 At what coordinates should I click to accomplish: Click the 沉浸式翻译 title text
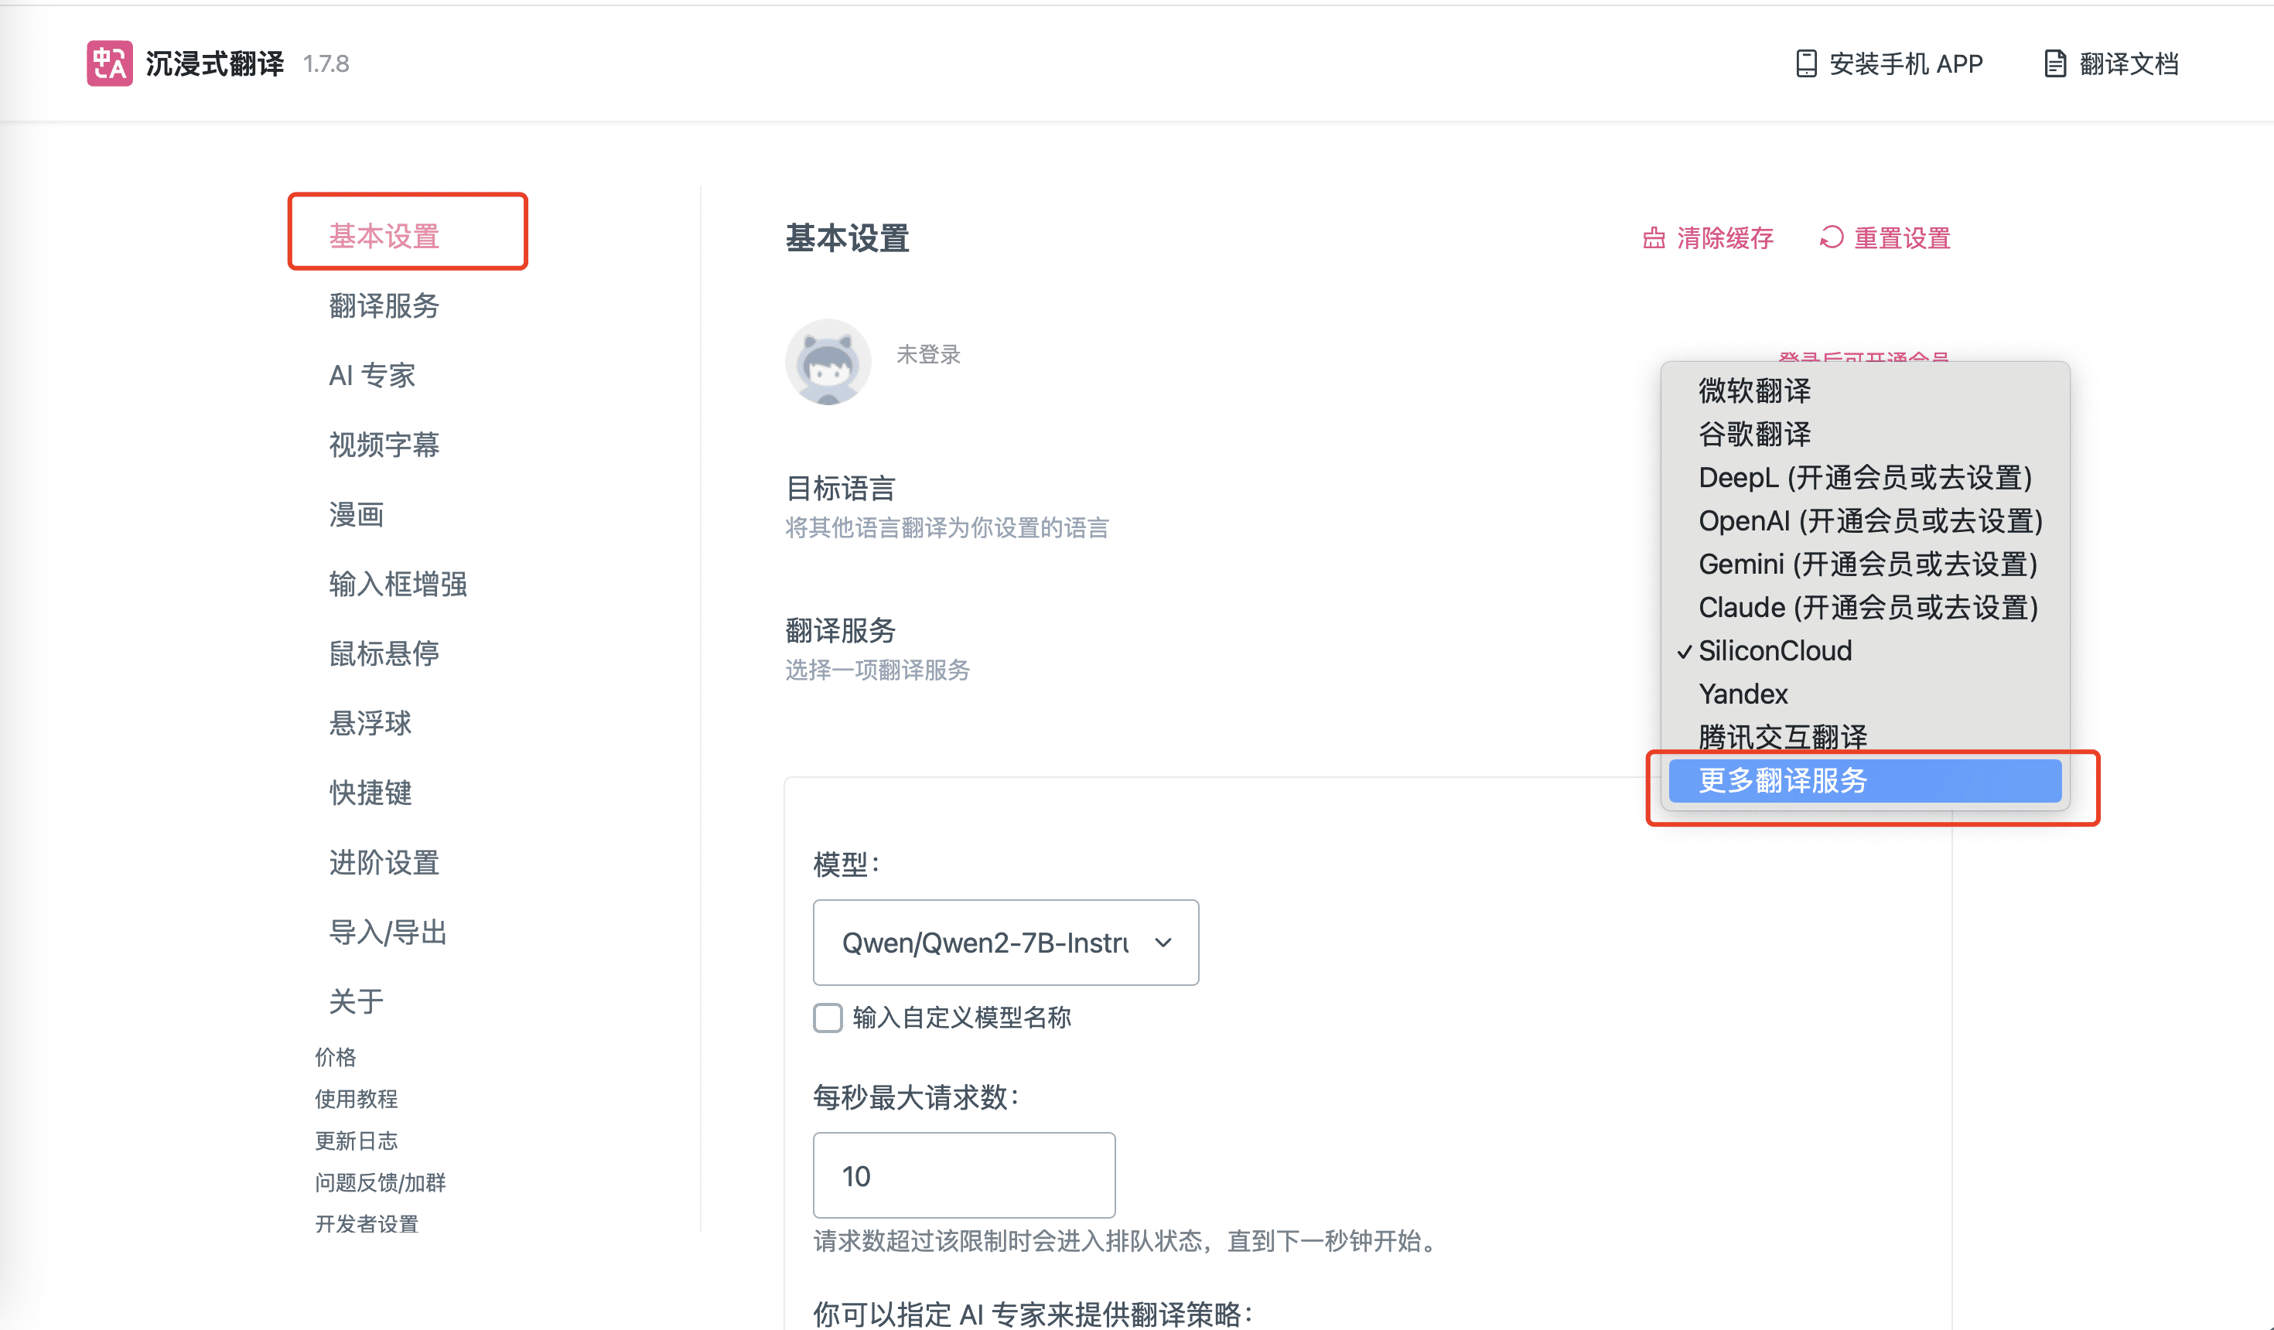(215, 63)
